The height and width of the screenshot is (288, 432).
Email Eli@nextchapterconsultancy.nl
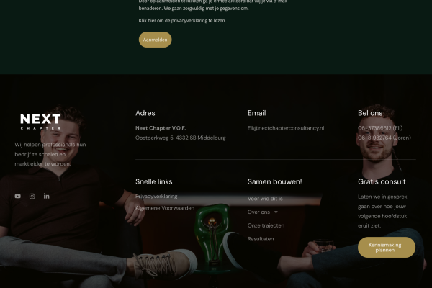[286, 128]
